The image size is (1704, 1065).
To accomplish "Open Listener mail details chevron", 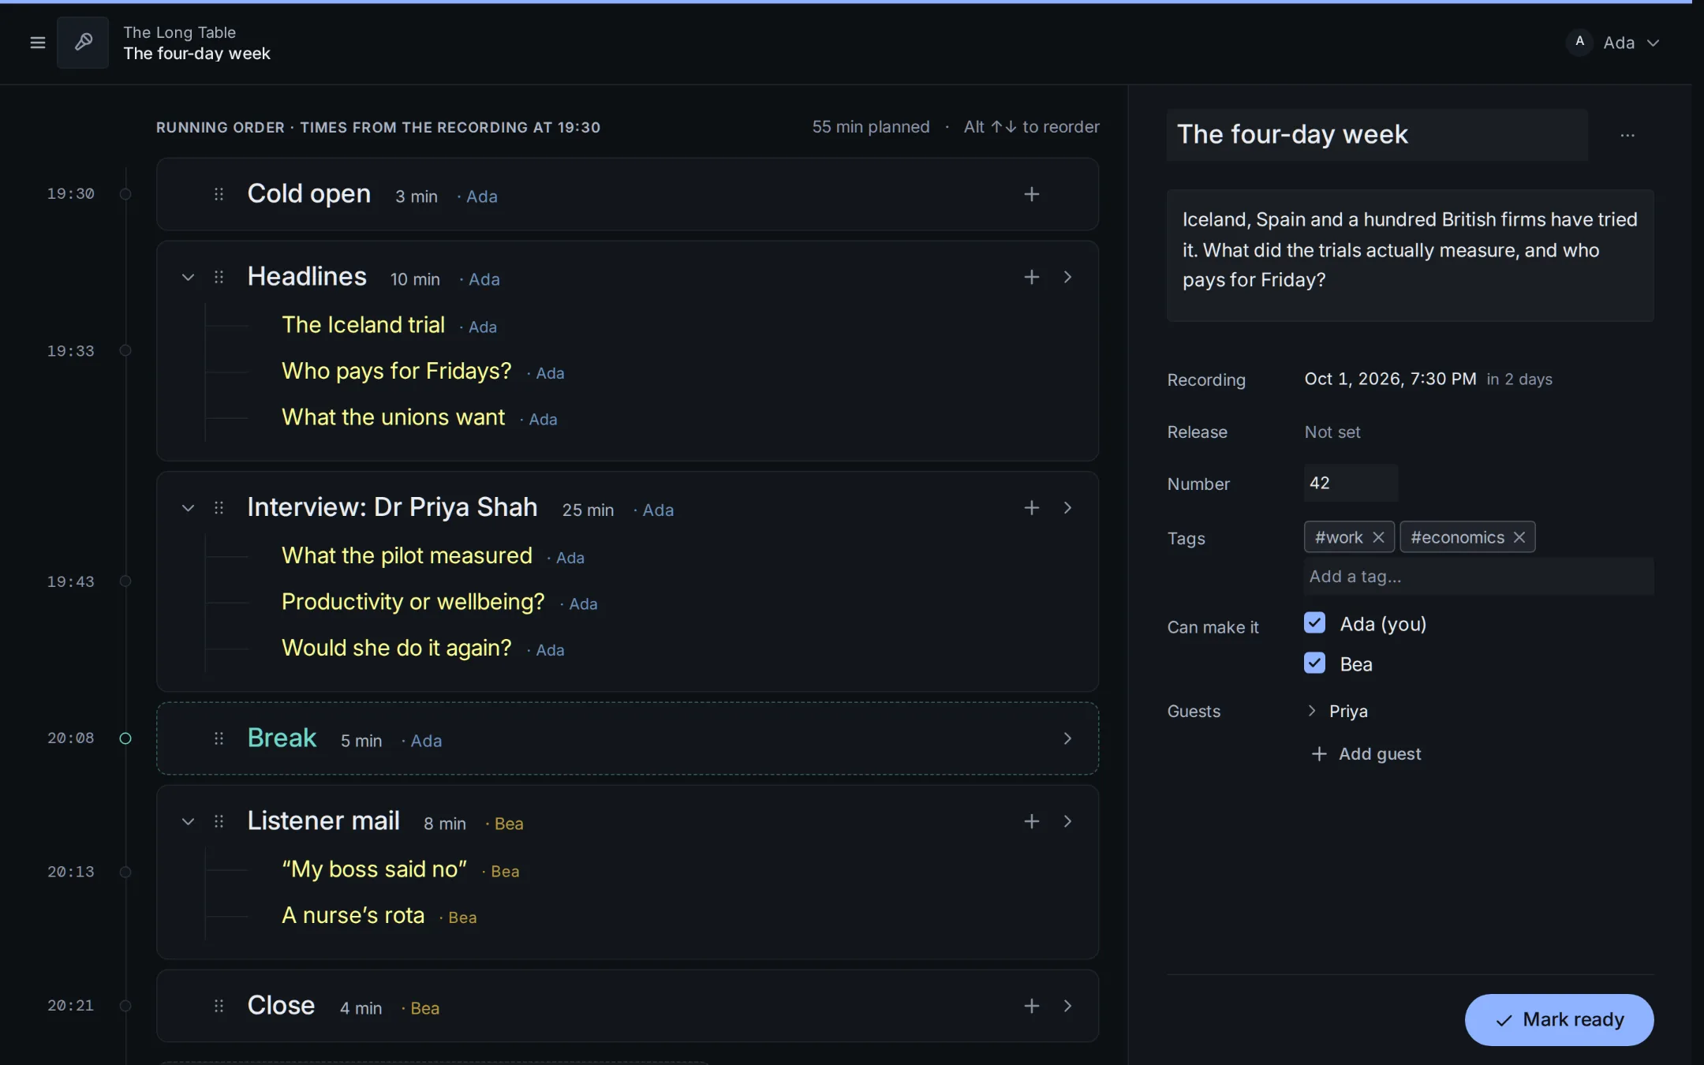I will (x=1067, y=821).
